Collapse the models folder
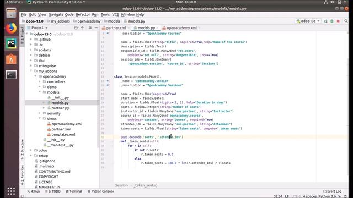353x198 pixels. (x=40, y=92)
